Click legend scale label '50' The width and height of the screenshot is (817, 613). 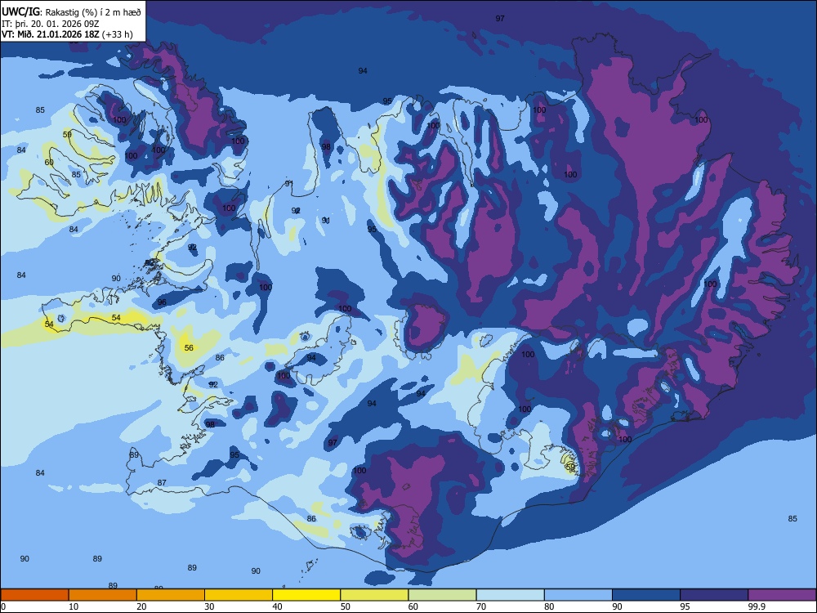(x=346, y=606)
